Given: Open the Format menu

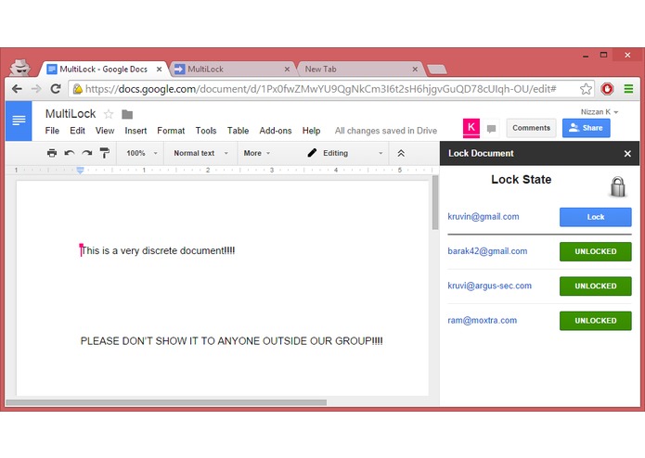Looking at the screenshot, I should click(x=171, y=131).
